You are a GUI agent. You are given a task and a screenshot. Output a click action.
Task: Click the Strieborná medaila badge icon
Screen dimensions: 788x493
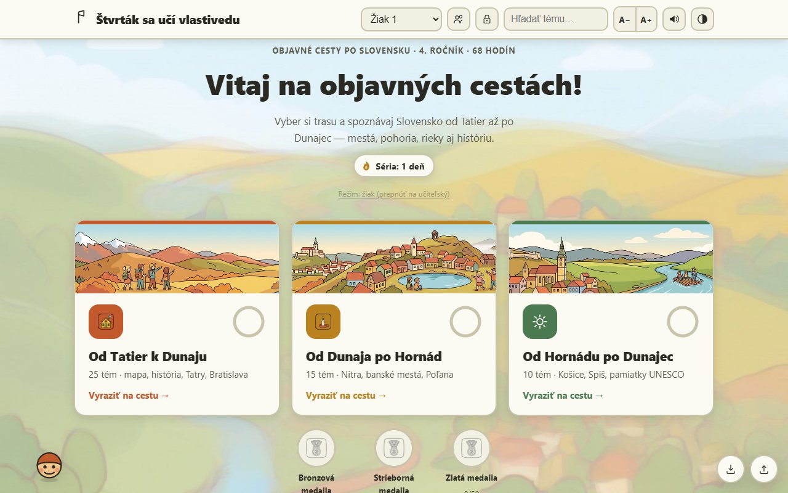(394, 448)
